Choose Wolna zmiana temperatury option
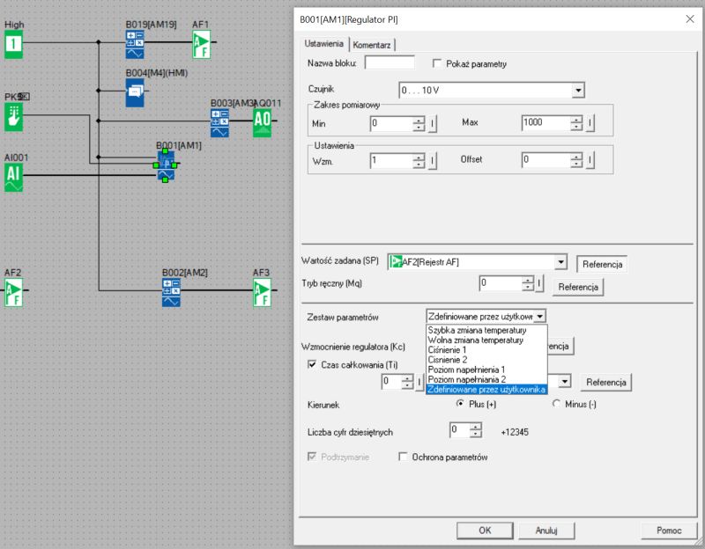The image size is (705, 549). tap(486, 340)
